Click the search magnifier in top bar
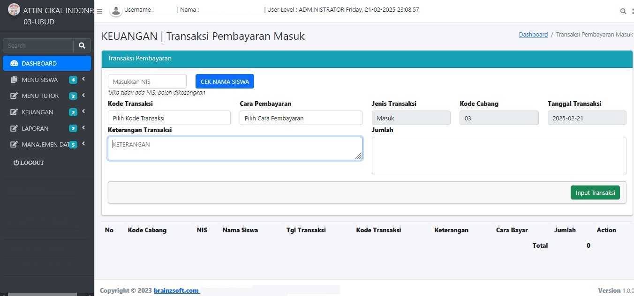This screenshot has height=296, width=634. 623,11
